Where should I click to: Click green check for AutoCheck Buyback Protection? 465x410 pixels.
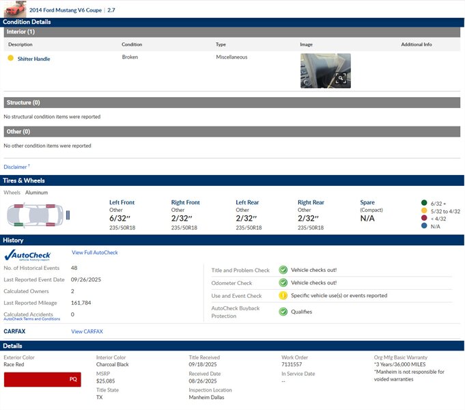[283, 312]
